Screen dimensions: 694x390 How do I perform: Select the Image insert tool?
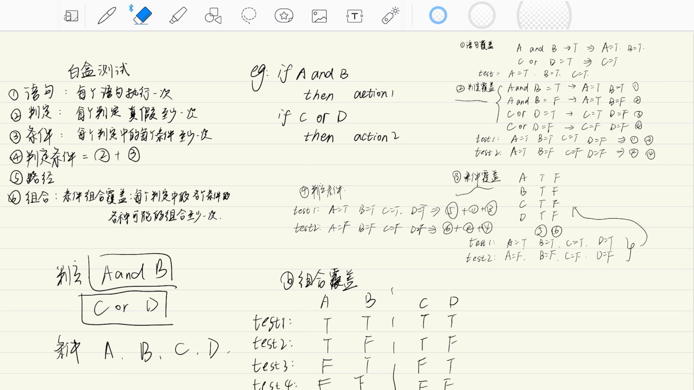click(x=319, y=16)
